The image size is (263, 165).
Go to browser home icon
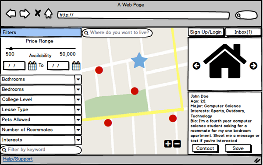pyautogui.click(x=49, y=14)
